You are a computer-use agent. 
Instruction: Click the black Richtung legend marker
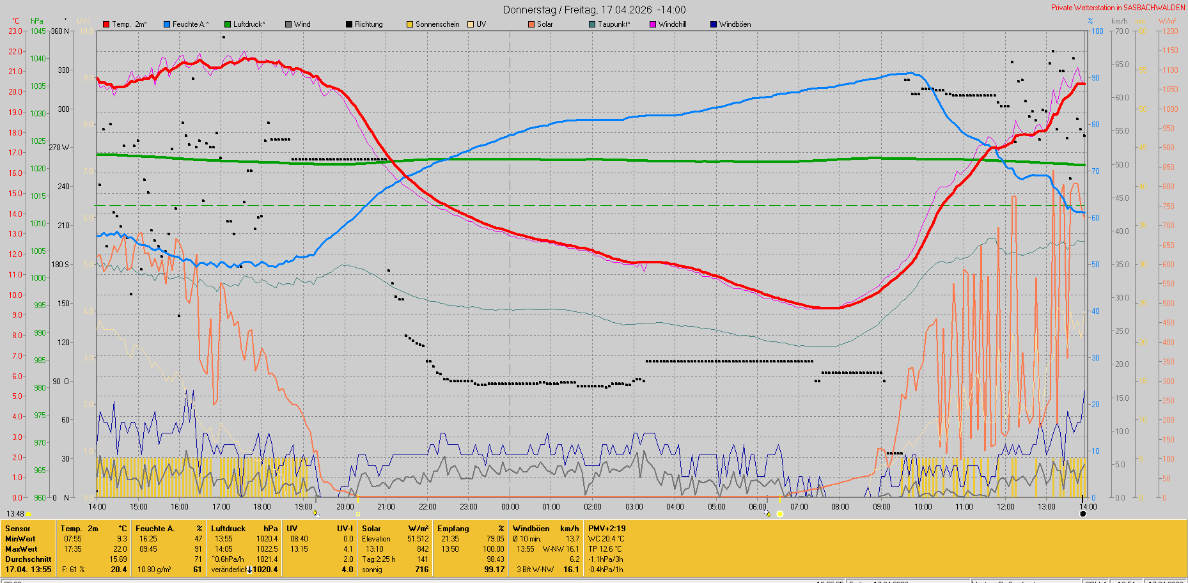(x=349, y=24)
